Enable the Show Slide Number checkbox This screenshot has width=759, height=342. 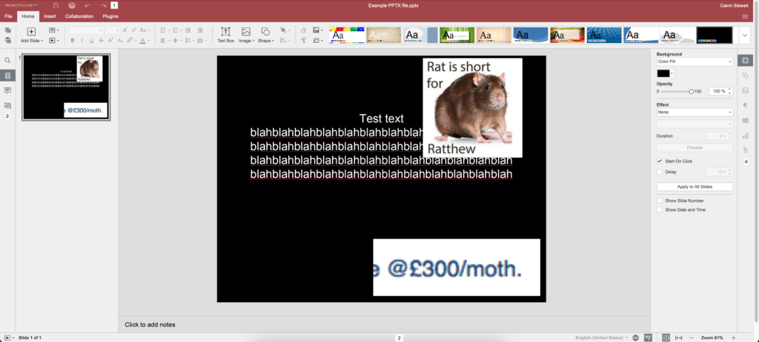pos(660,201)
